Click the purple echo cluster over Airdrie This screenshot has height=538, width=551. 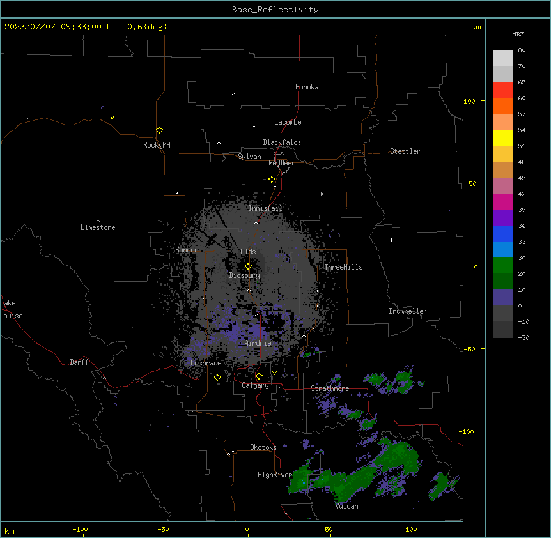click(242, 332)
